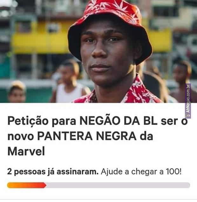Click the orange filled progress bar segment
The width and height of the screenshot is (197, 202).
pos(27,185)
